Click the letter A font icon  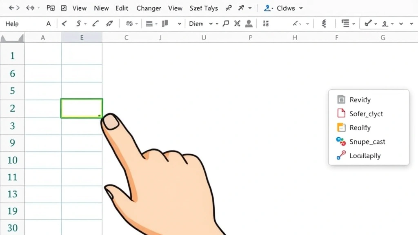[49, 24]
